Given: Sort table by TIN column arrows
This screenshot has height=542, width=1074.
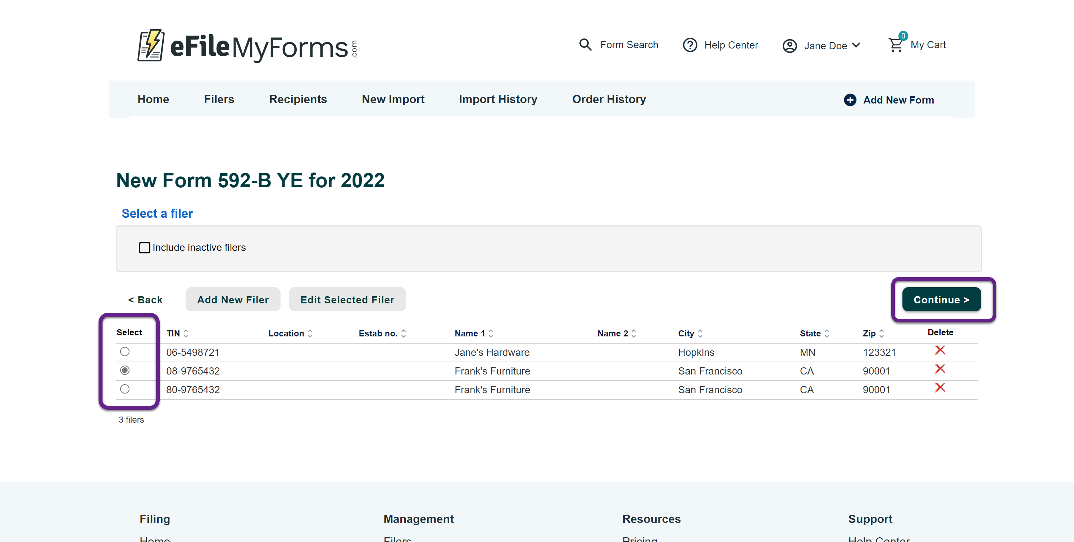Looking at the screenshot, I should point(186,333).
